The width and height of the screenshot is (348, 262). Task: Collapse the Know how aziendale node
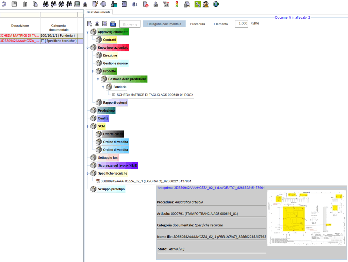87,48
